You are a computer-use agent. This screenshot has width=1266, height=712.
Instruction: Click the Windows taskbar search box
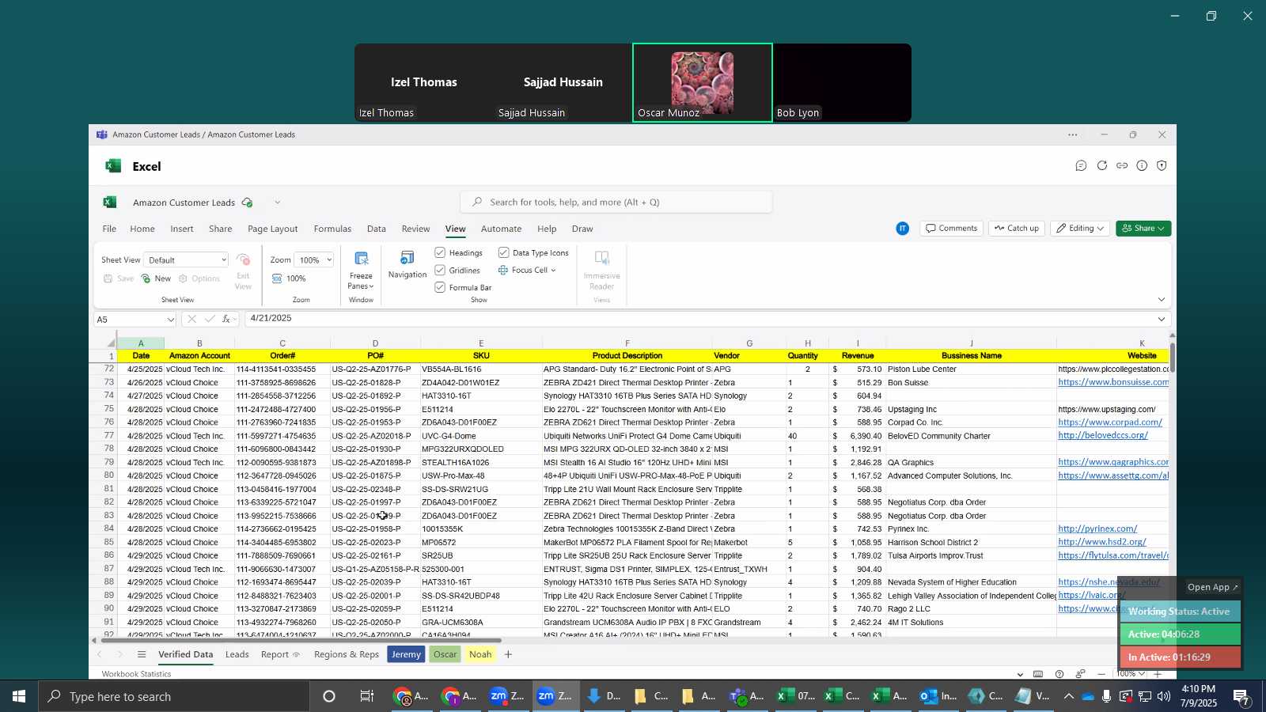click(174, 696)
